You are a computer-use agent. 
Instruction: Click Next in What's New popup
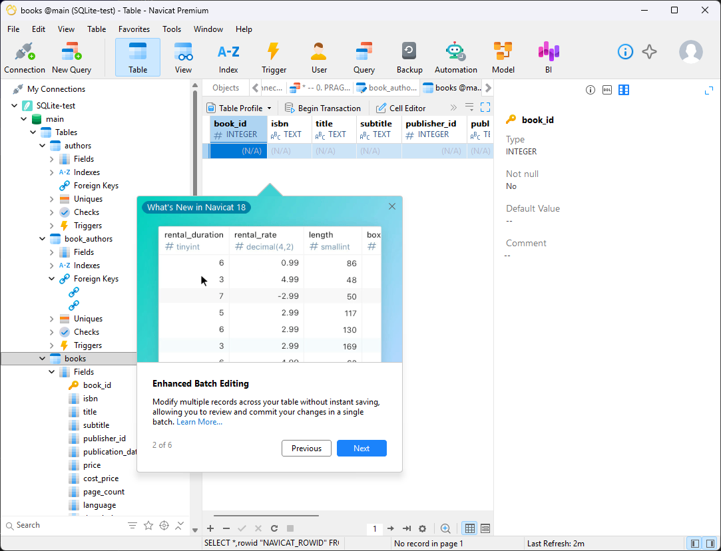pyautogui.click(x=361, y=449)
